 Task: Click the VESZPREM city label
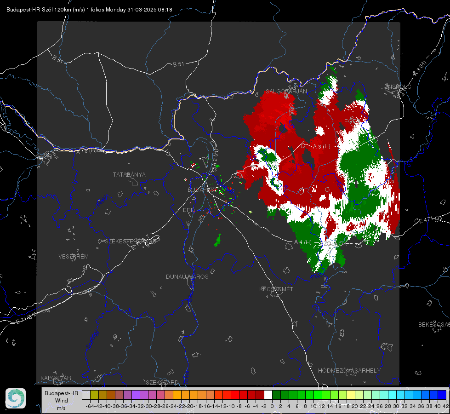74,256
